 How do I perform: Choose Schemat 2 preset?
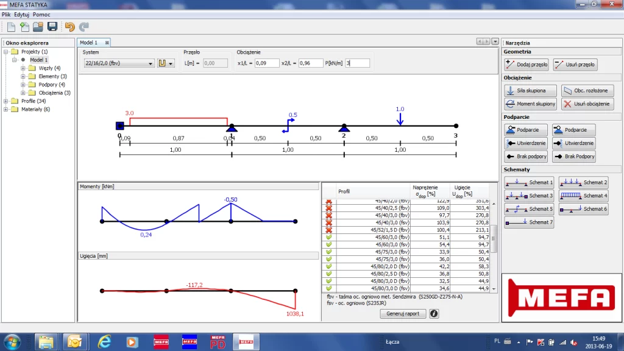(583, 182)
